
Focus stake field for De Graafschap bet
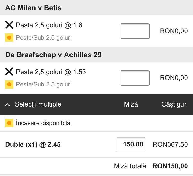pos(135,78)
